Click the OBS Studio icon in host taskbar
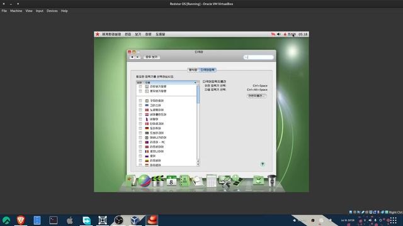Viewport: 403px width, 226px height. point(119,220)
